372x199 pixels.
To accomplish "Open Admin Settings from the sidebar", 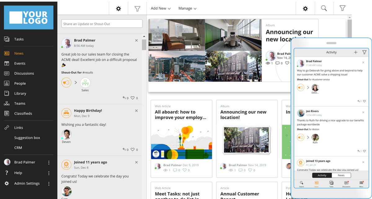I will pyautogui.click(x=27, y=183).
